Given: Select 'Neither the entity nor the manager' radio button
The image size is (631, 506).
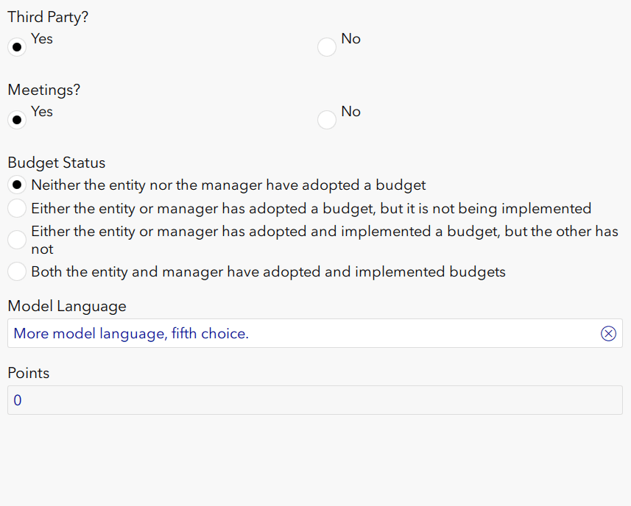Looking at the screenshot, I should pos(17,185).
